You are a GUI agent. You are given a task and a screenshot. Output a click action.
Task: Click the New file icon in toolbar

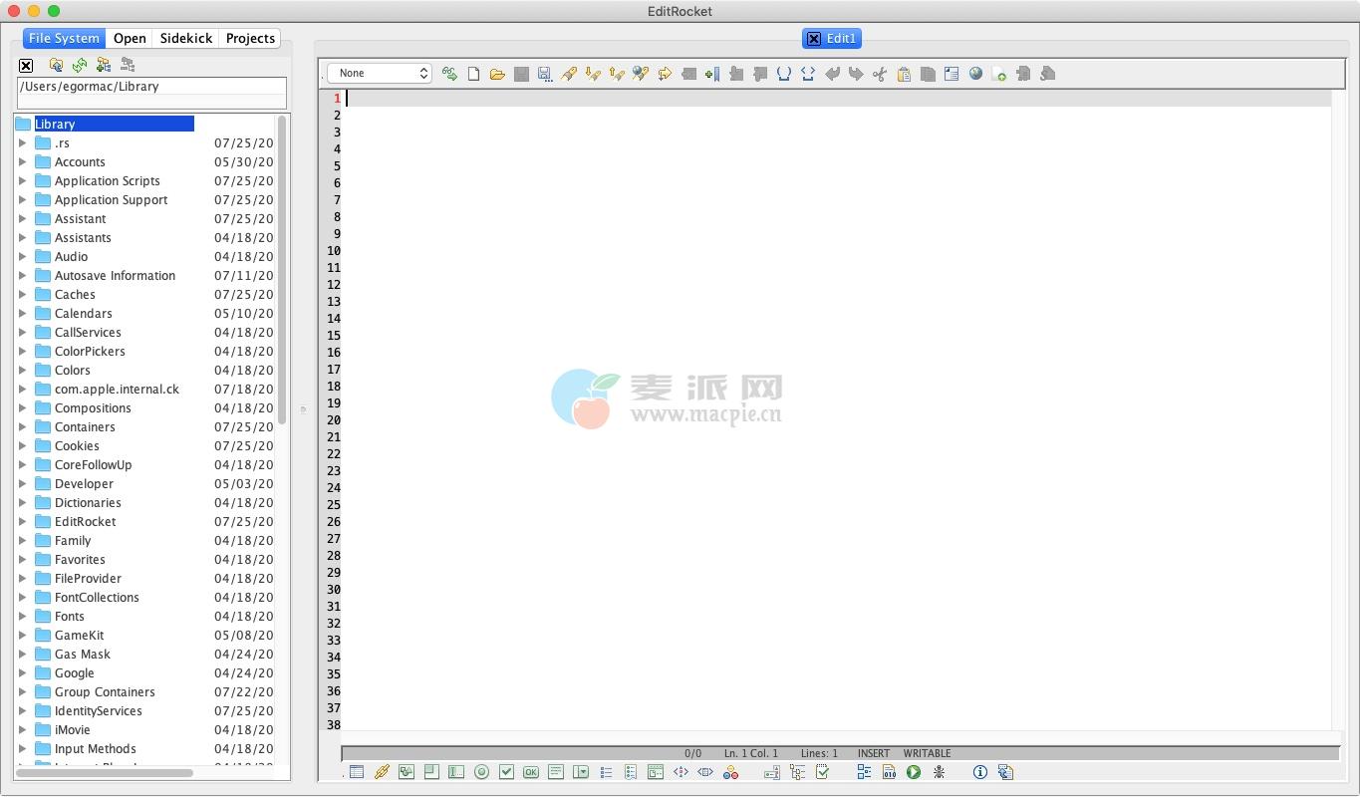[473, 74]
